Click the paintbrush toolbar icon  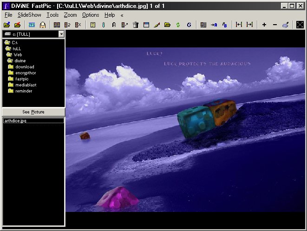[157, 25]
